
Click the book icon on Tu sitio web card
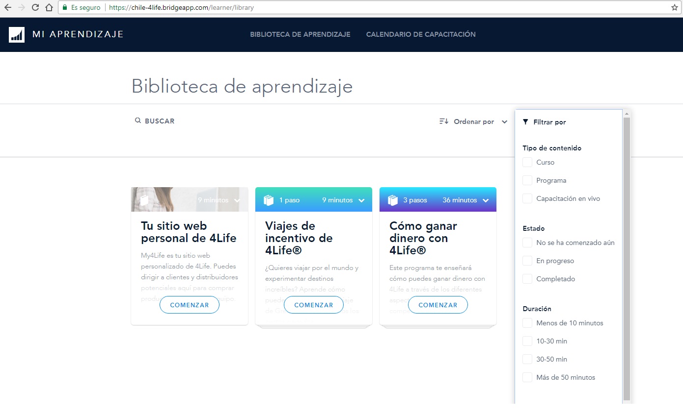coord(144,200)
